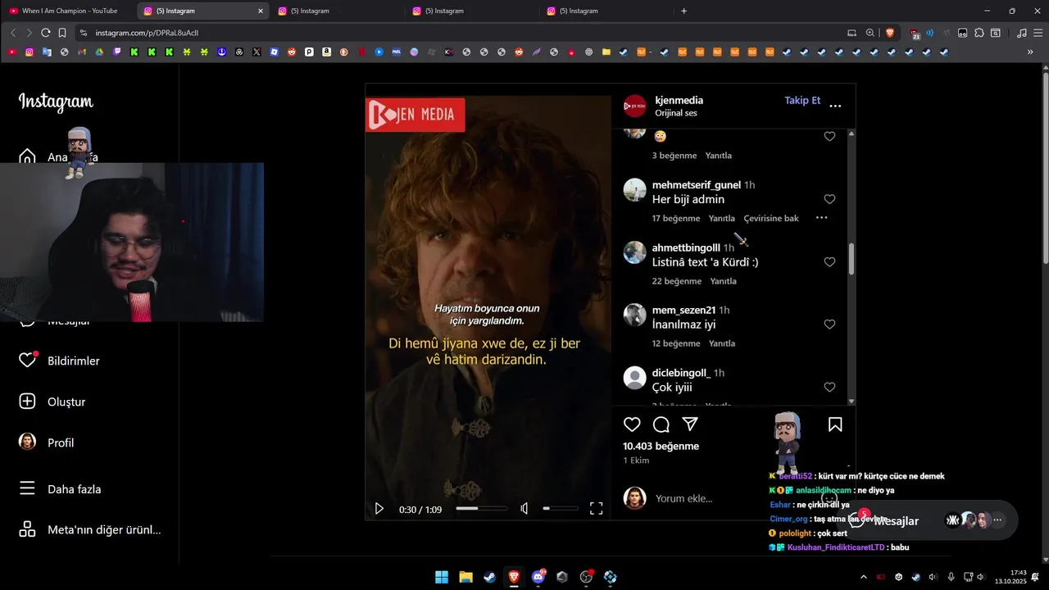Click Yanıtla under 'Her bijî admin'
This screenshot has width=1049, height=590.
[722, 219]
